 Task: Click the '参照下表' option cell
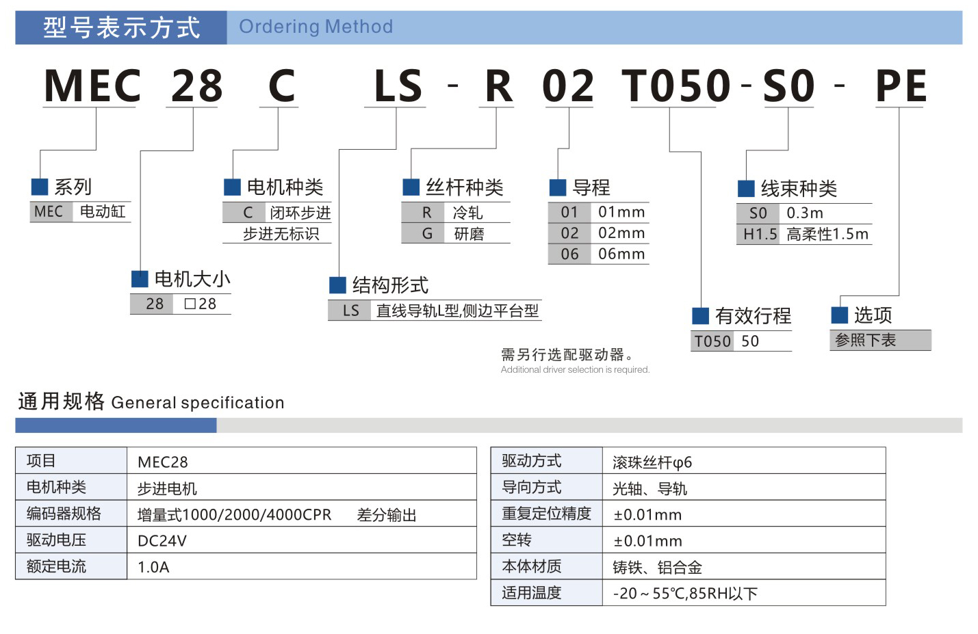tap(881, 340)
